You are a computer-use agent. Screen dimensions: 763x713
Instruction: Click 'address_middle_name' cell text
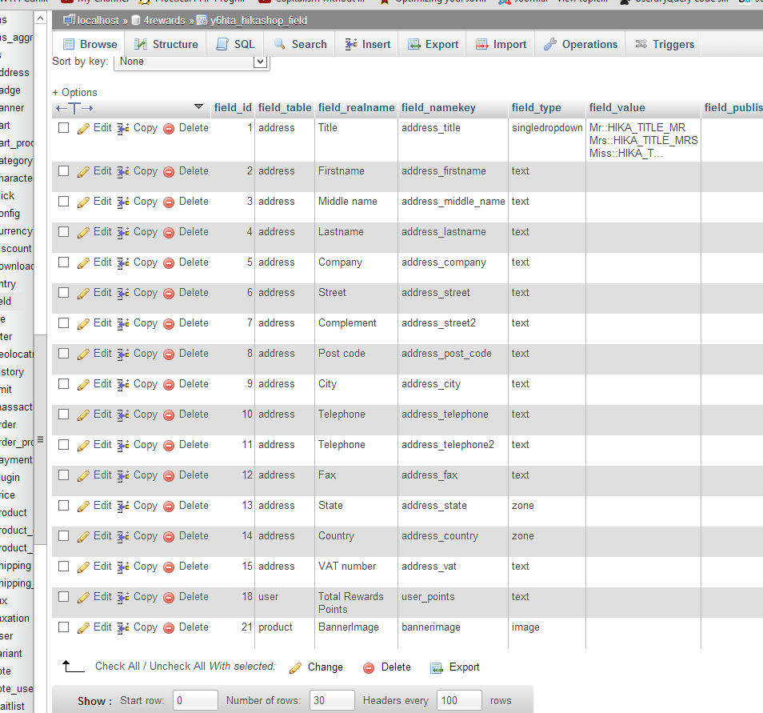453,202
